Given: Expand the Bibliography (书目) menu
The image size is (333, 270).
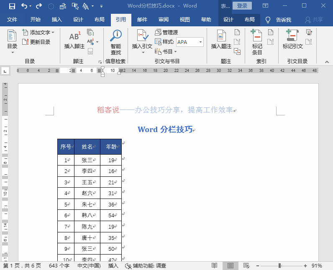Looking at the screenshot, I should (x=166, y=51).
